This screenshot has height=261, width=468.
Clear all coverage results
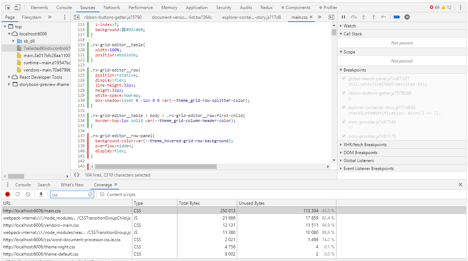[28, 194]
